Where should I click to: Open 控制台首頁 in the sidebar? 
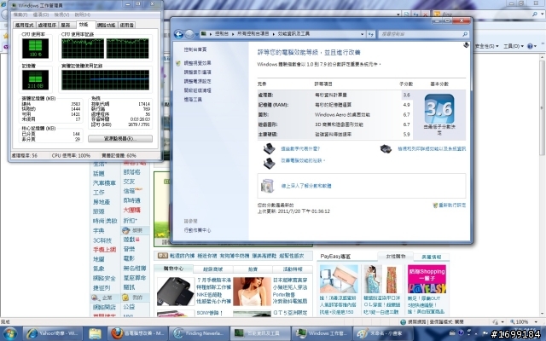click(195, 49)
